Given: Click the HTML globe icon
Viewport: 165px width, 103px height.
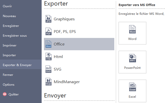Looking at the screenshot, I should click(x=48, y=57).
